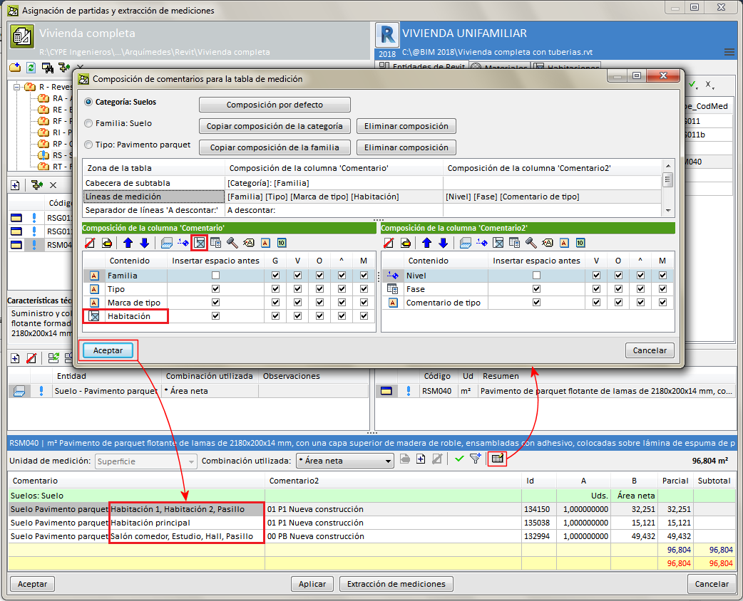Click the hammer icon in 'Comentario' toolbar
Viewport: 743px width, 601px height.
coord(232,243)
